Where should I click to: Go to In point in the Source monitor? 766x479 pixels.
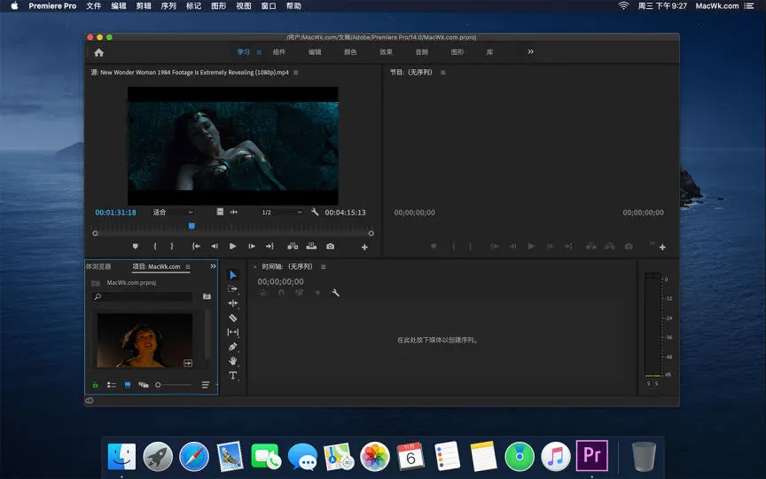tap(196, 247)
